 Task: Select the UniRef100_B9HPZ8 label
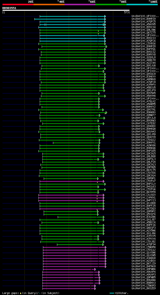coord(143,46)
